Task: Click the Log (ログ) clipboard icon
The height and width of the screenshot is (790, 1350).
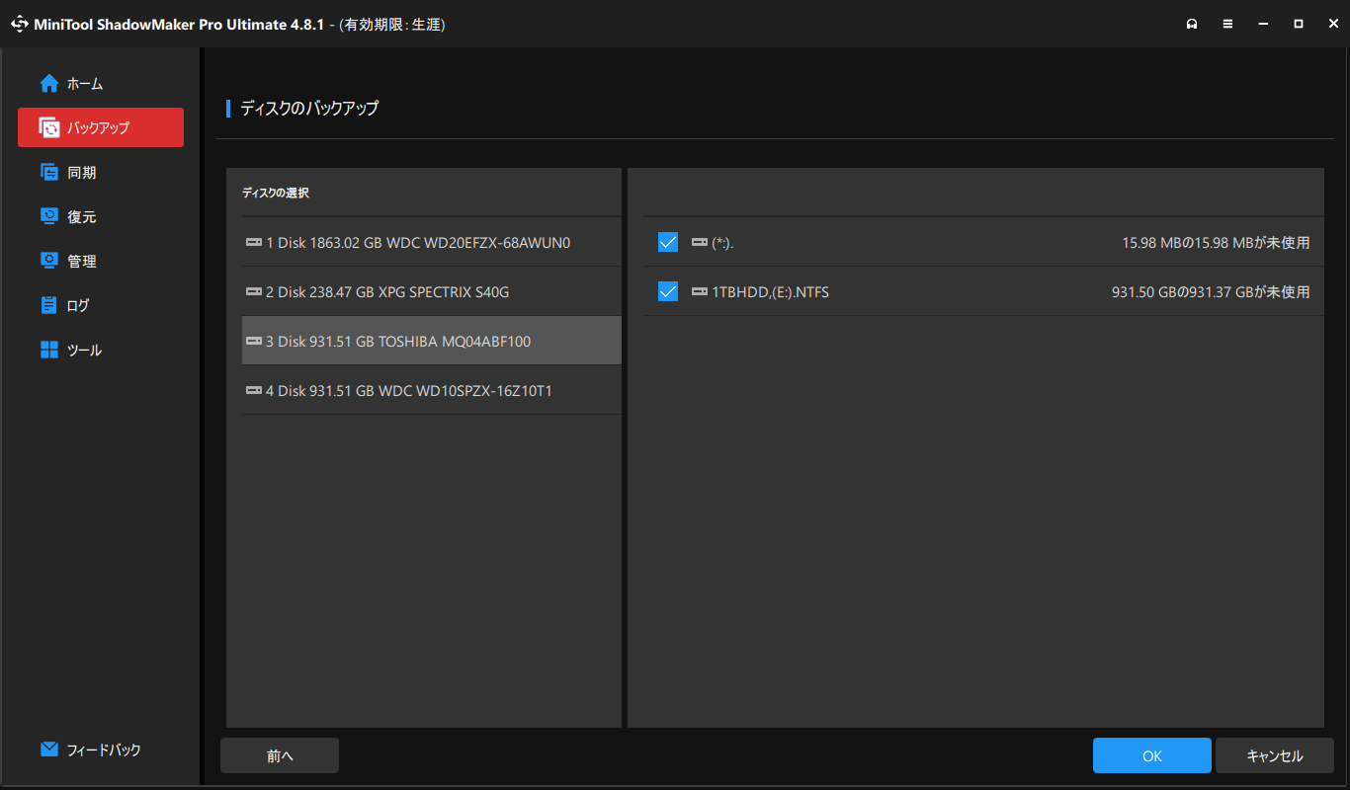Action: pos(49,305)
